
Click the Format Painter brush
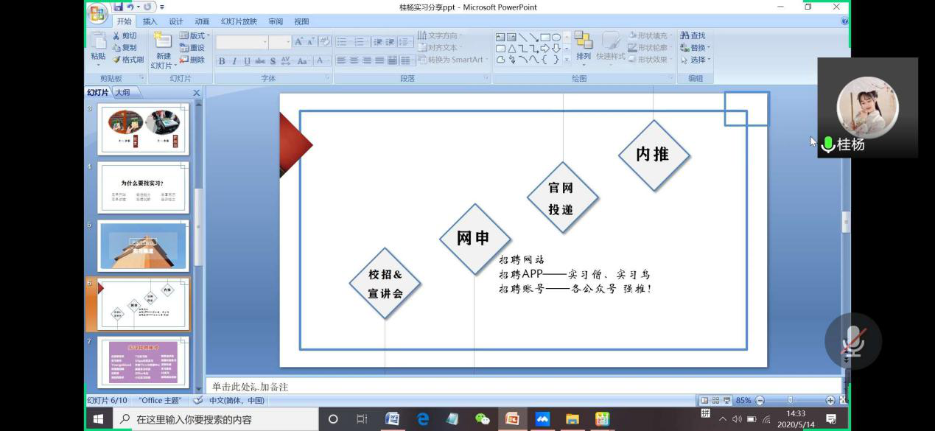point(127,60)
